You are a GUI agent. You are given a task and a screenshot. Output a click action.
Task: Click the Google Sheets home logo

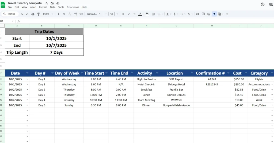(3, 5)
